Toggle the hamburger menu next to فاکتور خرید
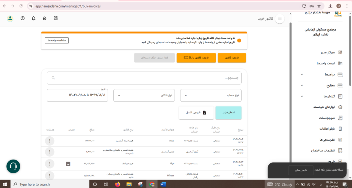 coord(280,19)
